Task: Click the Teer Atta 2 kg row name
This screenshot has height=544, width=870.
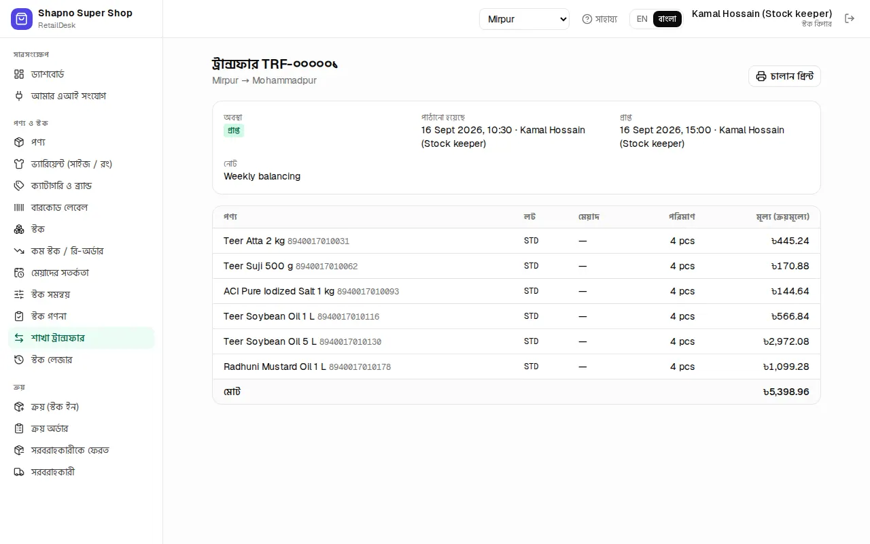Action: [254, 241]
